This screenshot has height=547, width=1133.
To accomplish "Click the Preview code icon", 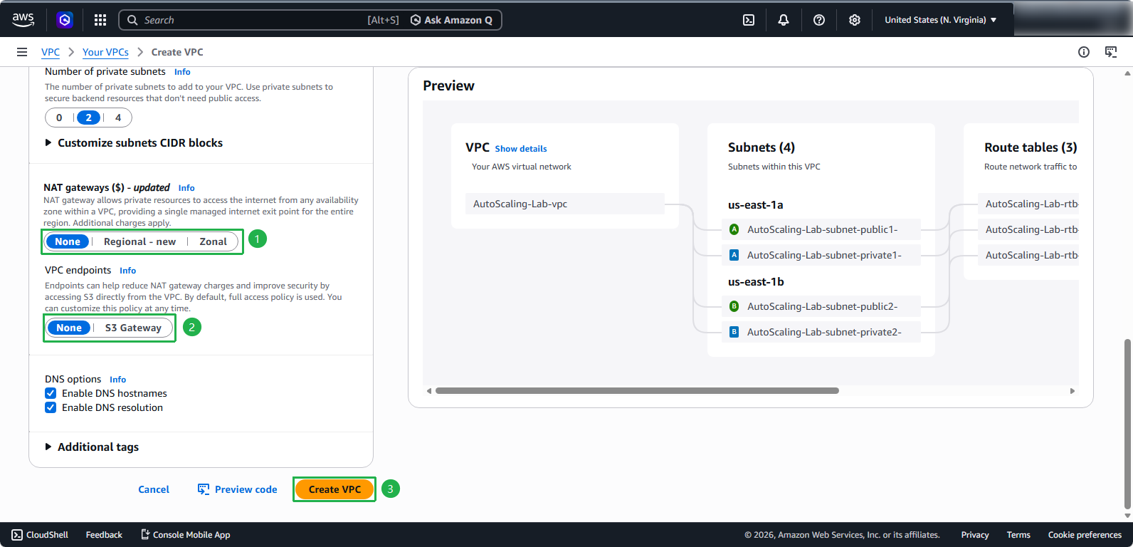I will pyautogui.click(x=204, y=489).
